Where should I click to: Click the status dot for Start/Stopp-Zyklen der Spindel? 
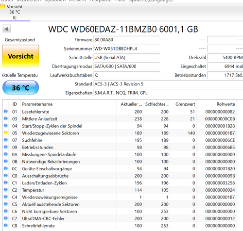pos(6,126)
